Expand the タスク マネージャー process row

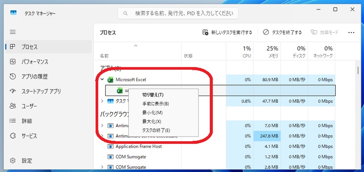pos(102,101)
